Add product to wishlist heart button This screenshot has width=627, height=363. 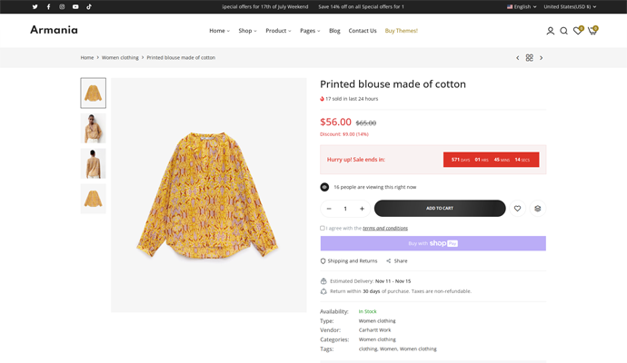(517, 209)
